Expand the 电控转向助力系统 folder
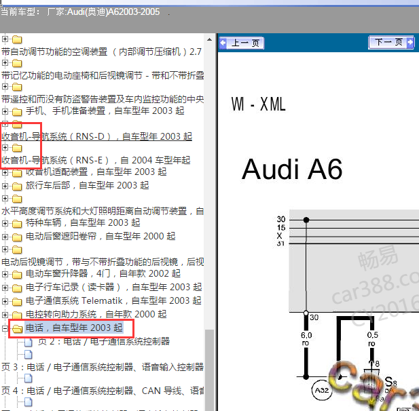The image size is (419, 411). [5, 315]
